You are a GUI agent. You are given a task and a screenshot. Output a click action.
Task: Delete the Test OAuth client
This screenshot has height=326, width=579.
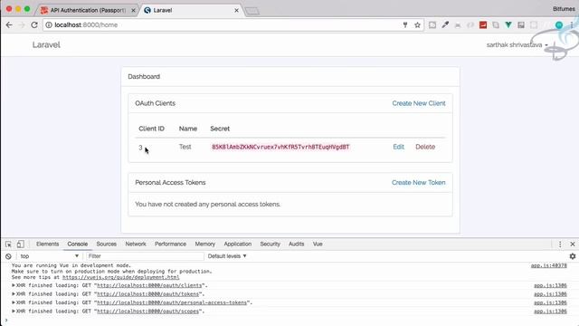(x=425, y=147)
